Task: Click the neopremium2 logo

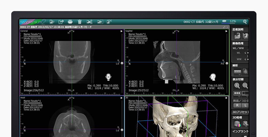Action: 32,22
